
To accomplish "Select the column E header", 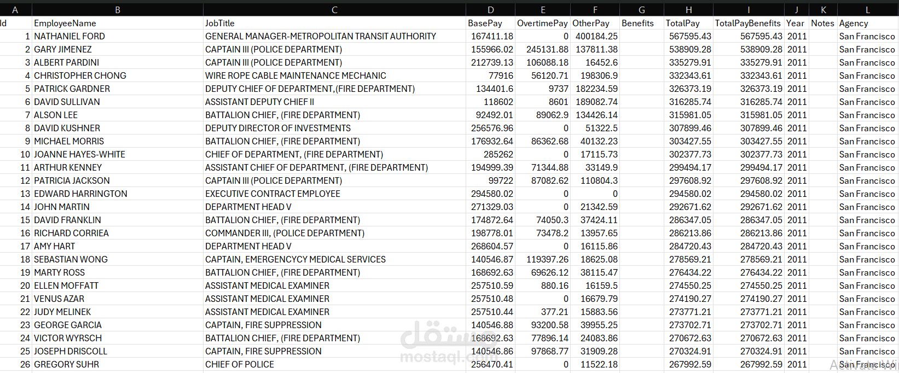I will pos(543,10).
